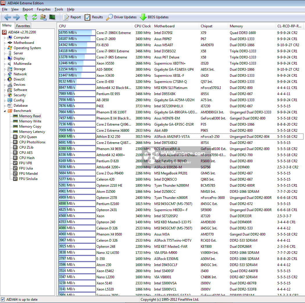Toggle the AIDA64 is up to date checkbox
The image size is (305, 303).
pyautogui.click(x=3, y=299)
